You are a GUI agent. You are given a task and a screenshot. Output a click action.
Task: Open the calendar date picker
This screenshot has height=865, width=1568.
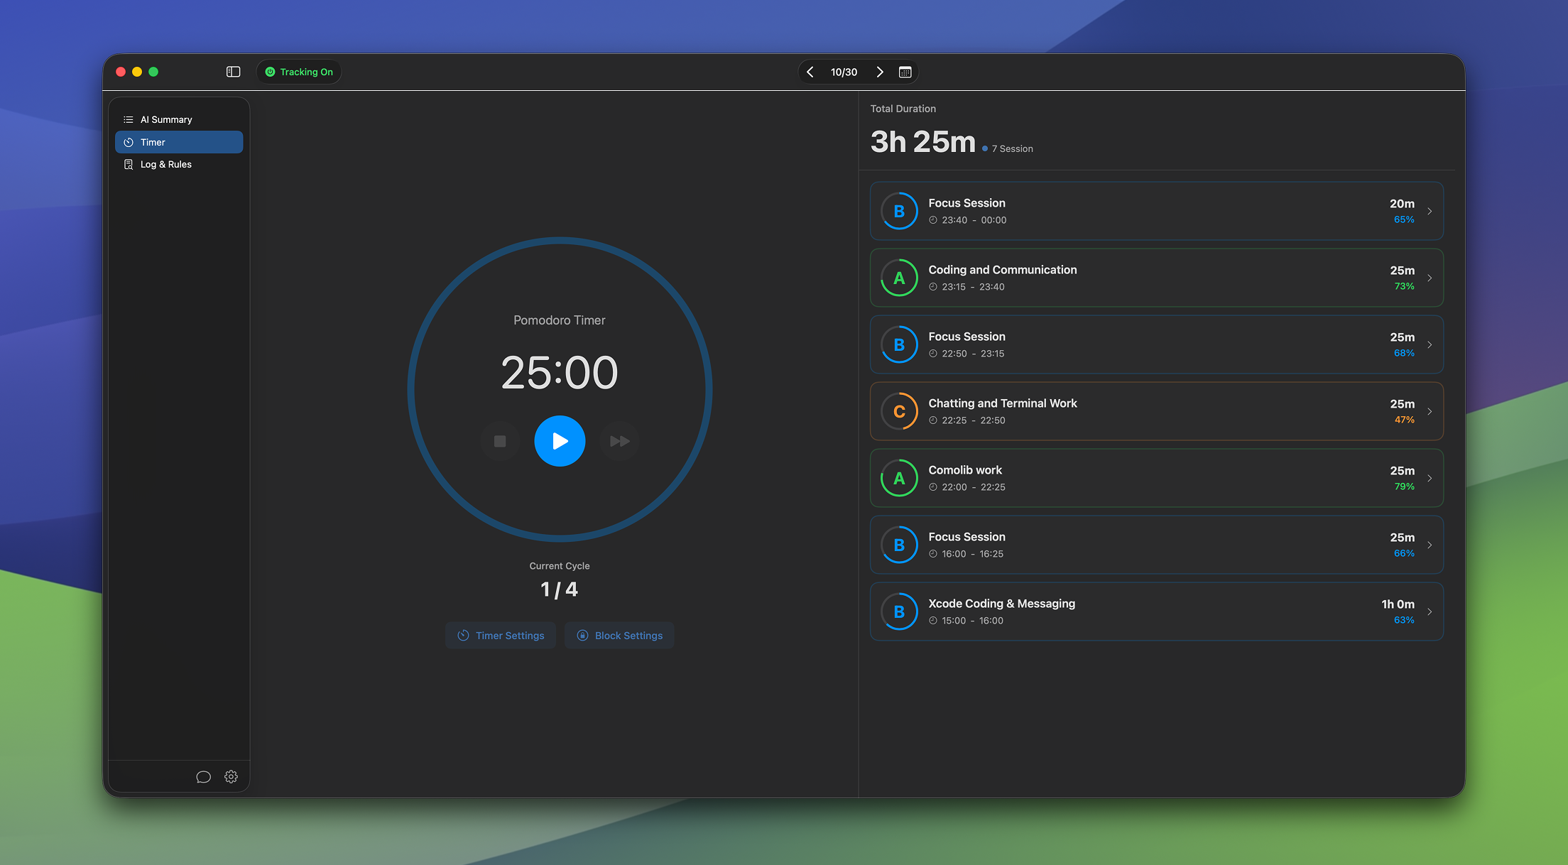905,72
